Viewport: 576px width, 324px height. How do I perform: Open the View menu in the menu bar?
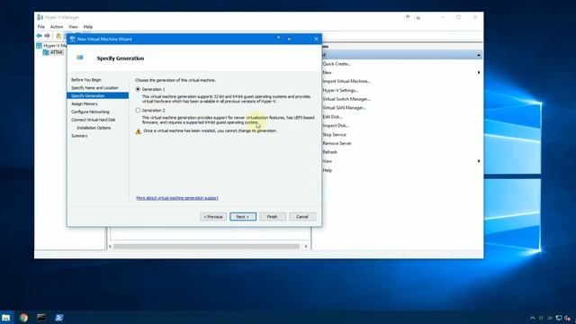pyautogui.click(x=73, y=27)
